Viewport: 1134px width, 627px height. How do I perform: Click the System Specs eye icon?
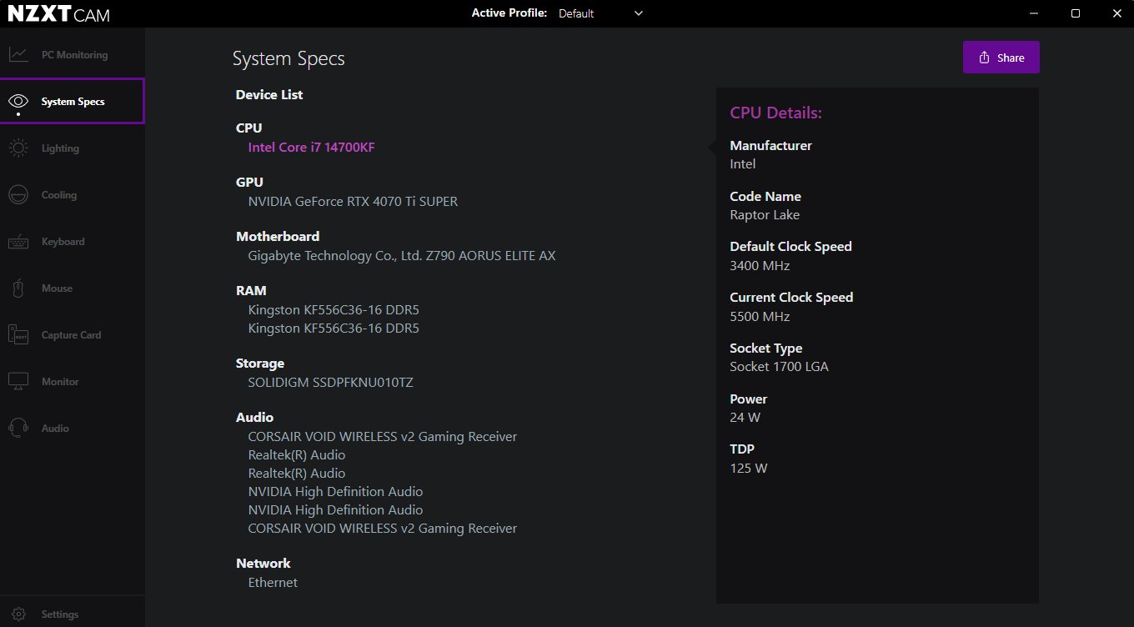point(18,102)
